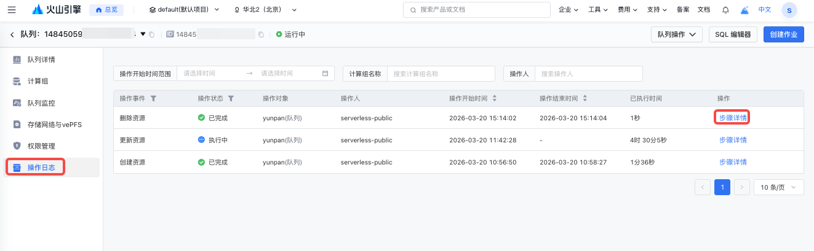The width and height of the screenshot is (814, 251).
Task: Click the notification bell icon
Action: pos(725,10)
